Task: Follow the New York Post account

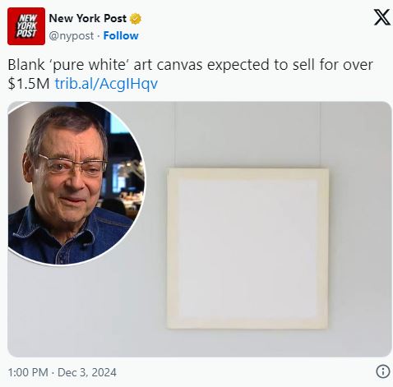Action: (121, 35)
